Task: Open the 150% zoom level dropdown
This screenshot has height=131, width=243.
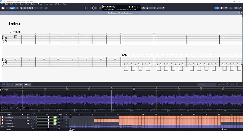Action: tap(24, 8)
